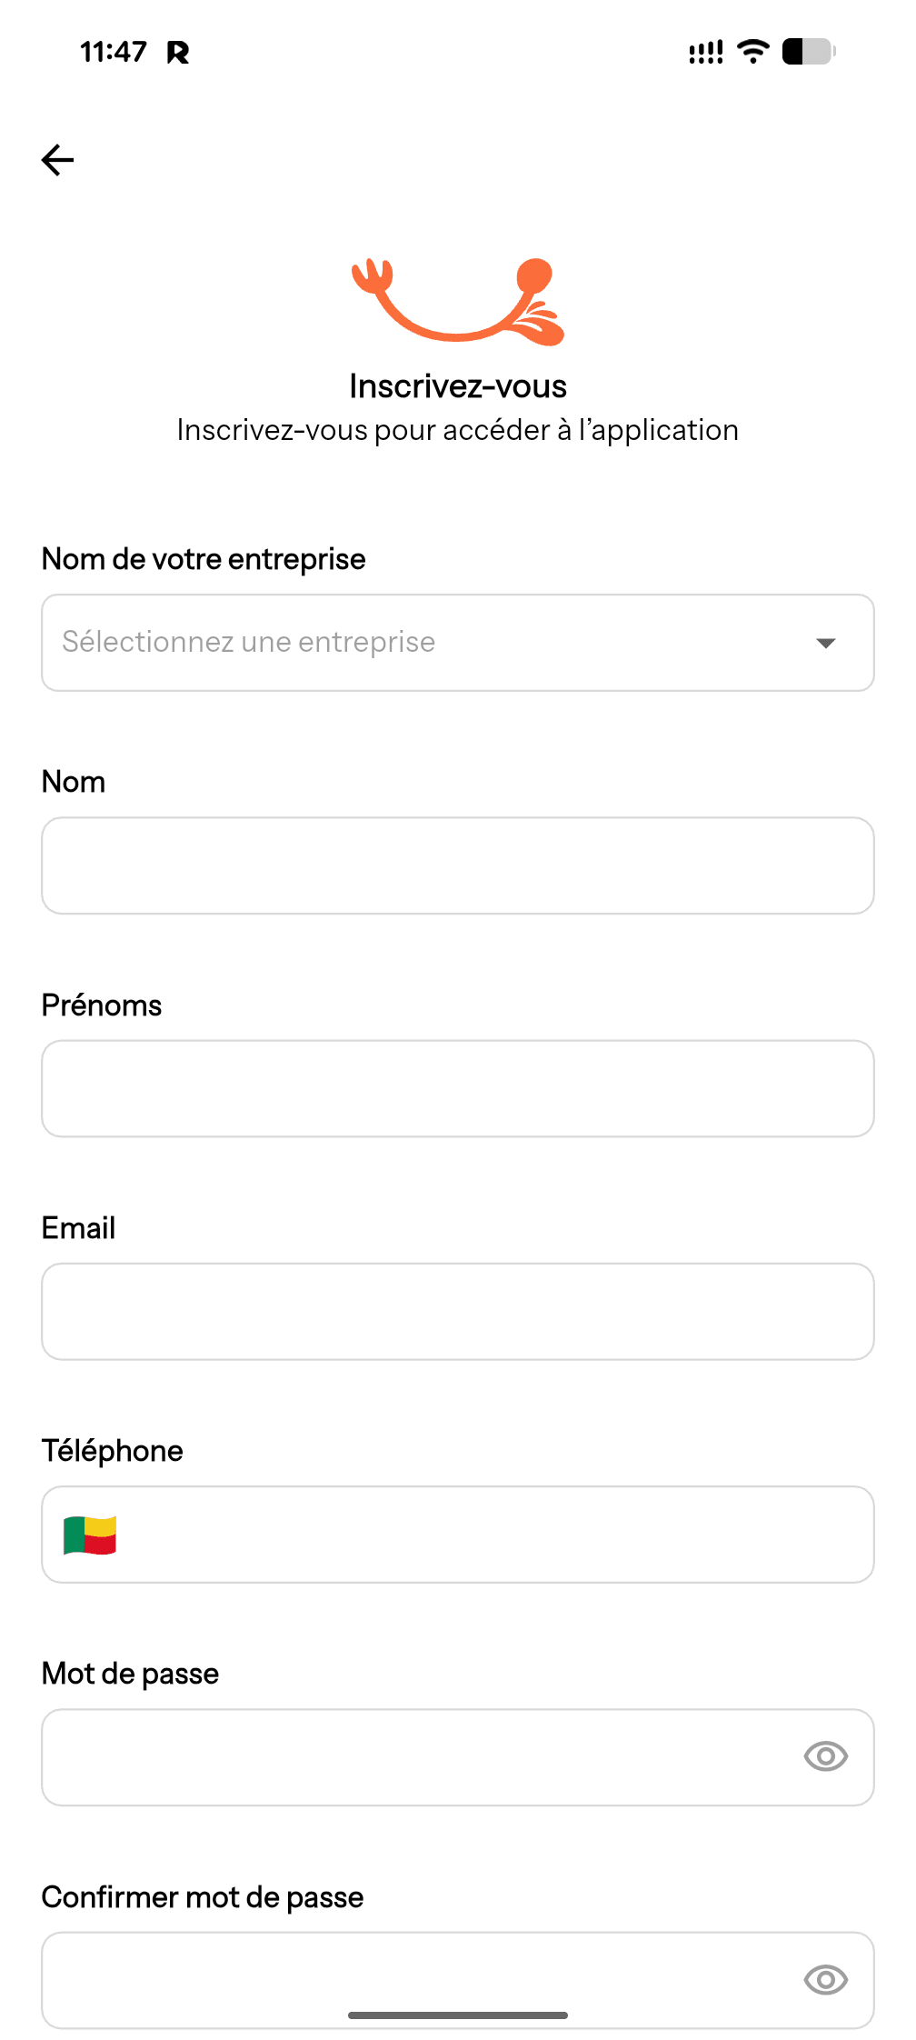
Task: Open the Sélectionnez une entreprise dropdown
Action: point(427,643)
